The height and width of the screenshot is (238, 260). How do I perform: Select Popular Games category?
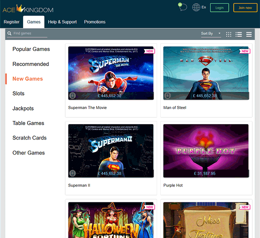31,49
